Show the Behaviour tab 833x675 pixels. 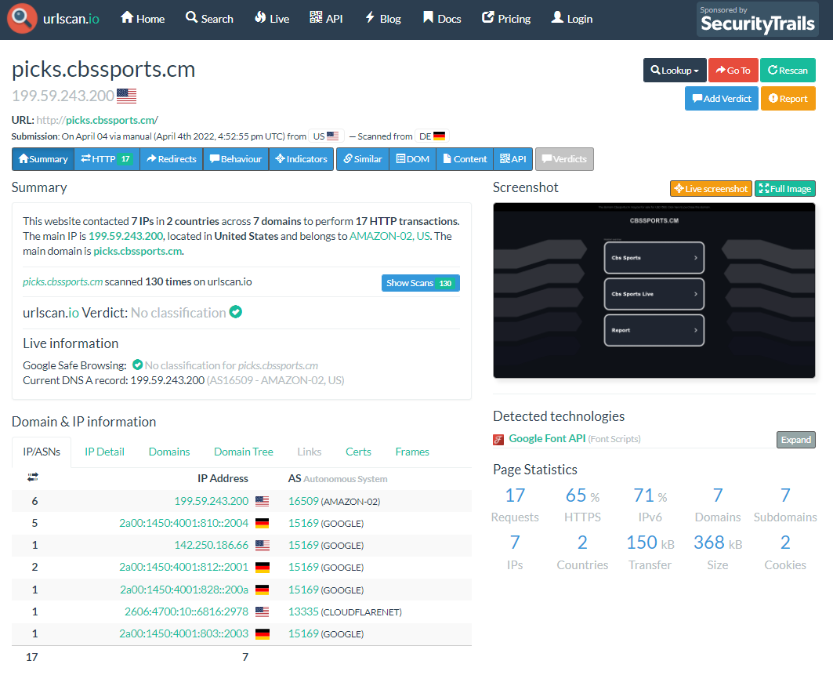(236, 159)
